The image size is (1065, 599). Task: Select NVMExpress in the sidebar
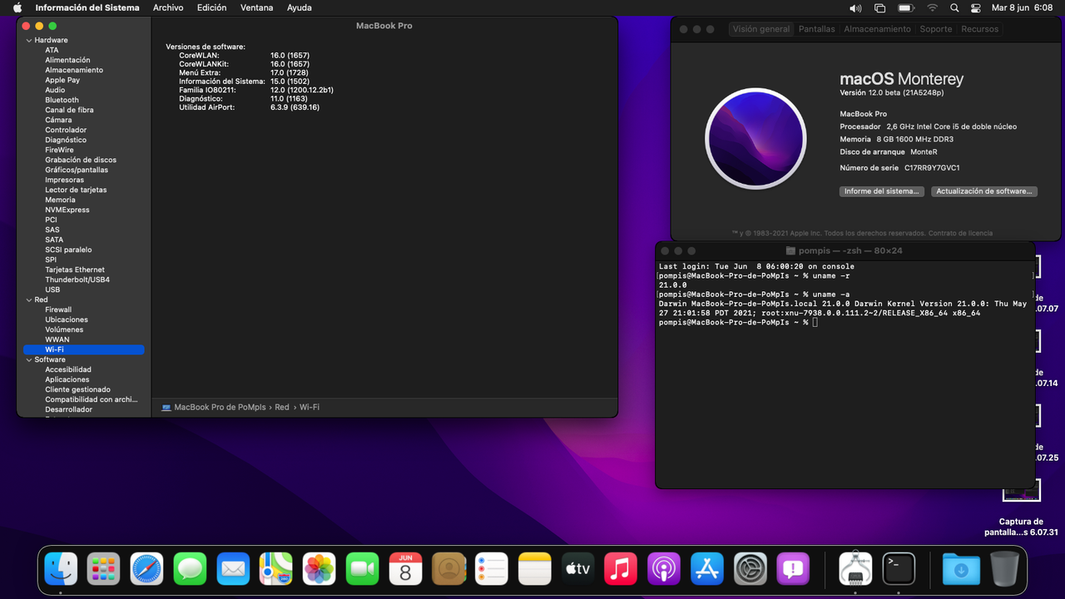point(67,210)
